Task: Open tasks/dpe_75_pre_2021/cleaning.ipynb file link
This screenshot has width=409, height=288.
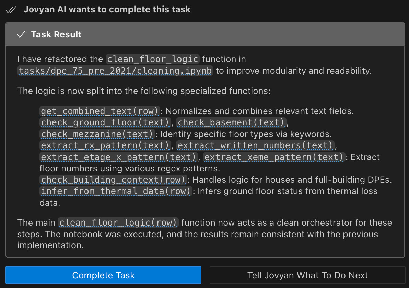Action: (x=115, y=71)
